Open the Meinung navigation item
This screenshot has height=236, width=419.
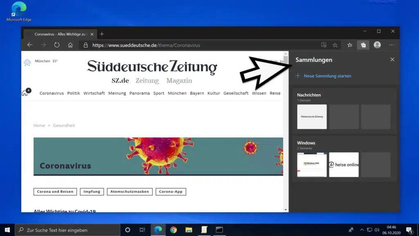point(117,93)
